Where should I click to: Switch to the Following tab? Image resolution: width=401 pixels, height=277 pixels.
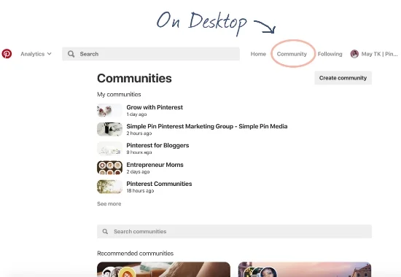coord(330,54)
